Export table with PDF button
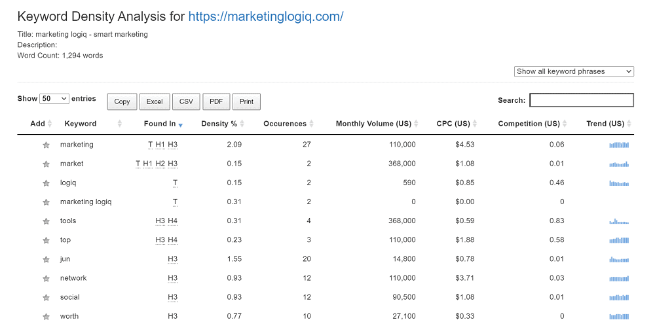Image resolution: width=655 pixels, height=320 pixels. 216,101
